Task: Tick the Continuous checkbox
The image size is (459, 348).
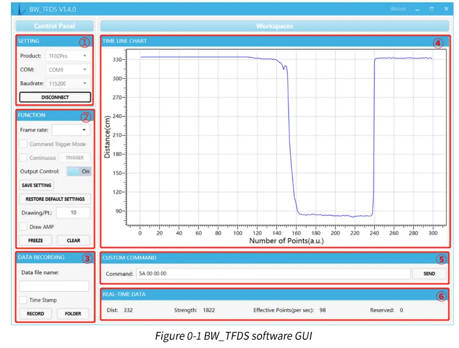Action: [23, 157]
